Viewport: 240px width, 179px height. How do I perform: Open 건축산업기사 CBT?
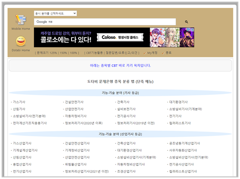[126, 143]
